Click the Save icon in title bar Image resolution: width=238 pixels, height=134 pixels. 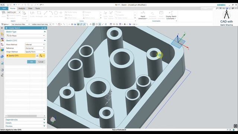point(8,5)
